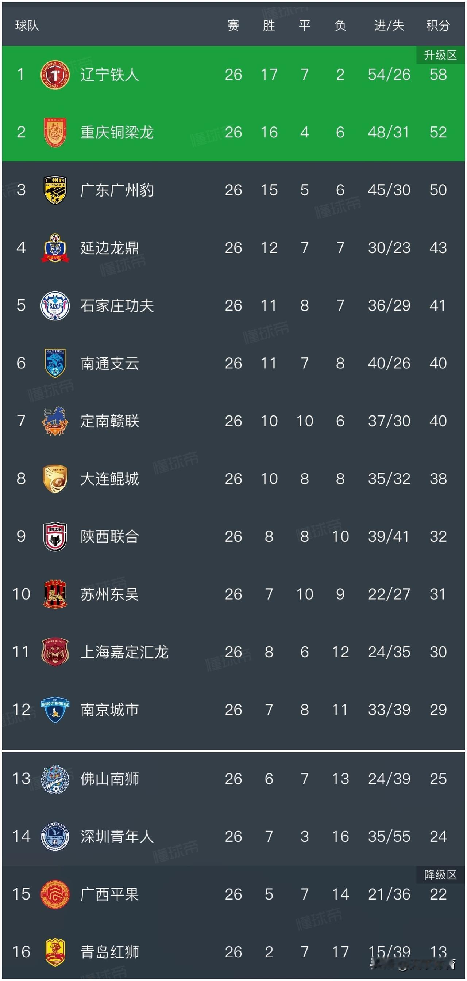The height and width of the screenshot is (981, 467).
Task: Open the 大连鲲城 team name link
Action: pyautogui.click(x=109, y=479)
